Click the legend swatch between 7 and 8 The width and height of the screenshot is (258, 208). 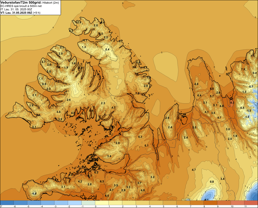(197, 203)
